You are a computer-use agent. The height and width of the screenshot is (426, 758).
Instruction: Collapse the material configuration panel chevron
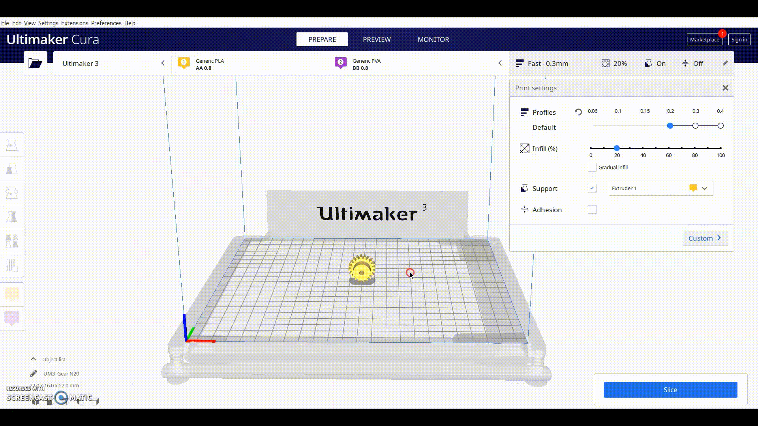(500, 63)
